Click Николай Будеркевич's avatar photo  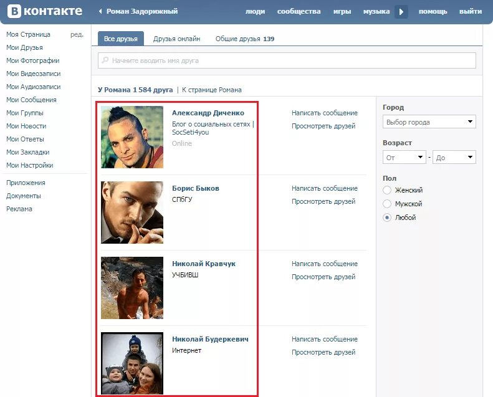click(x=132, y=363)
